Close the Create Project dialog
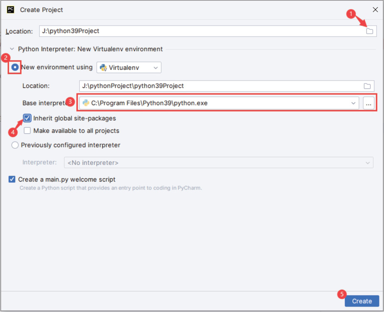The width and height of the screenshot is (384, 312). pyautogui.click(x=375, y=10)
